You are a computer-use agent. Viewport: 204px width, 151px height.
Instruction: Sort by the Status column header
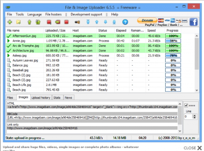[106, 31]
